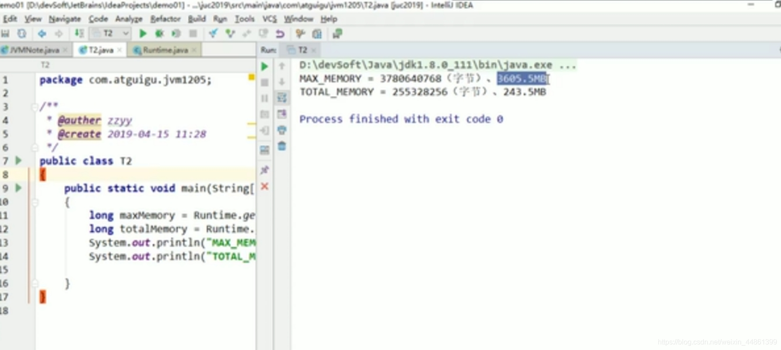
Task: Click the VCS Update Project icon
Action: click(213, 34)
